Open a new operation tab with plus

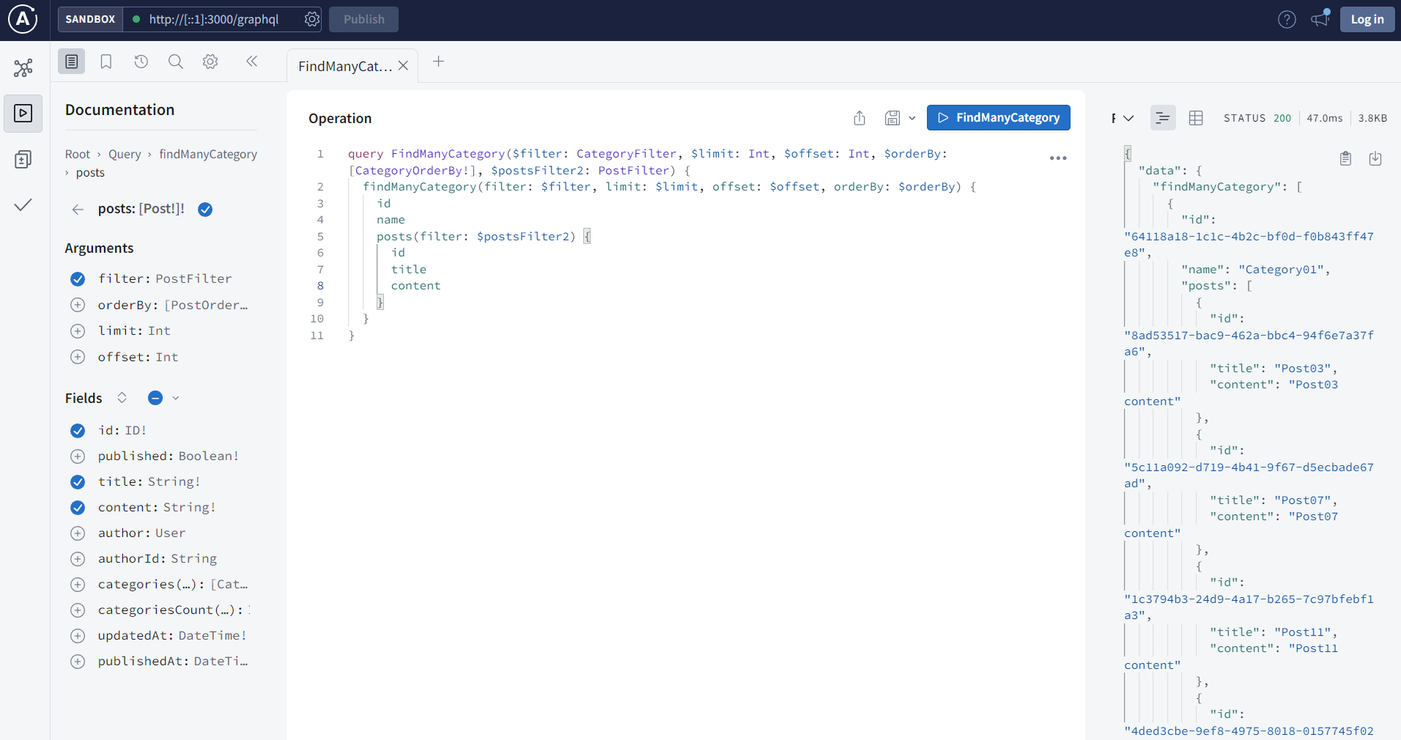[x=438, y=62]
